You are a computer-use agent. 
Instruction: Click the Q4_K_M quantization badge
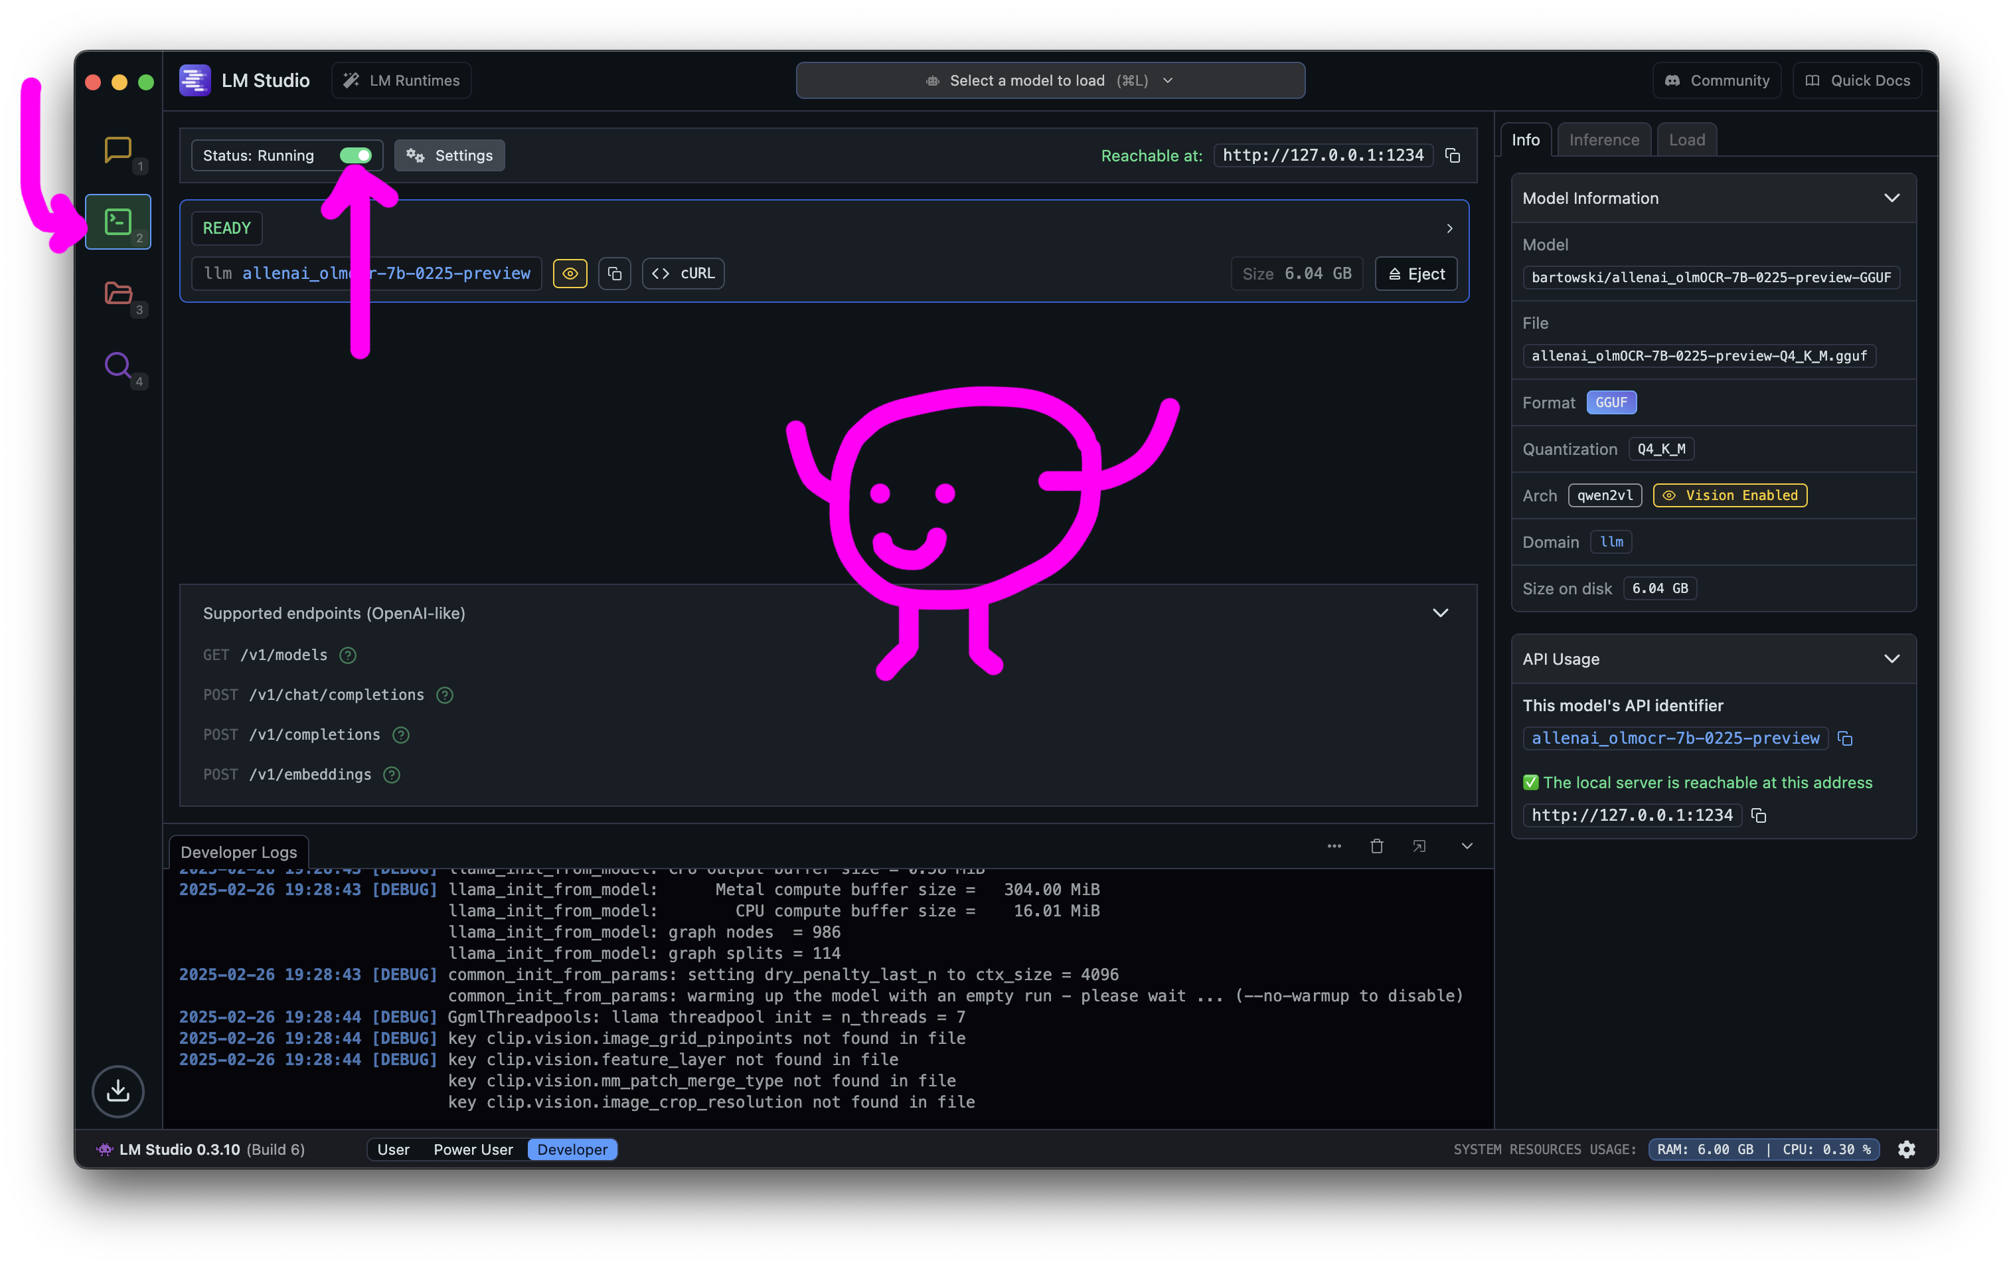point(1661,449)
